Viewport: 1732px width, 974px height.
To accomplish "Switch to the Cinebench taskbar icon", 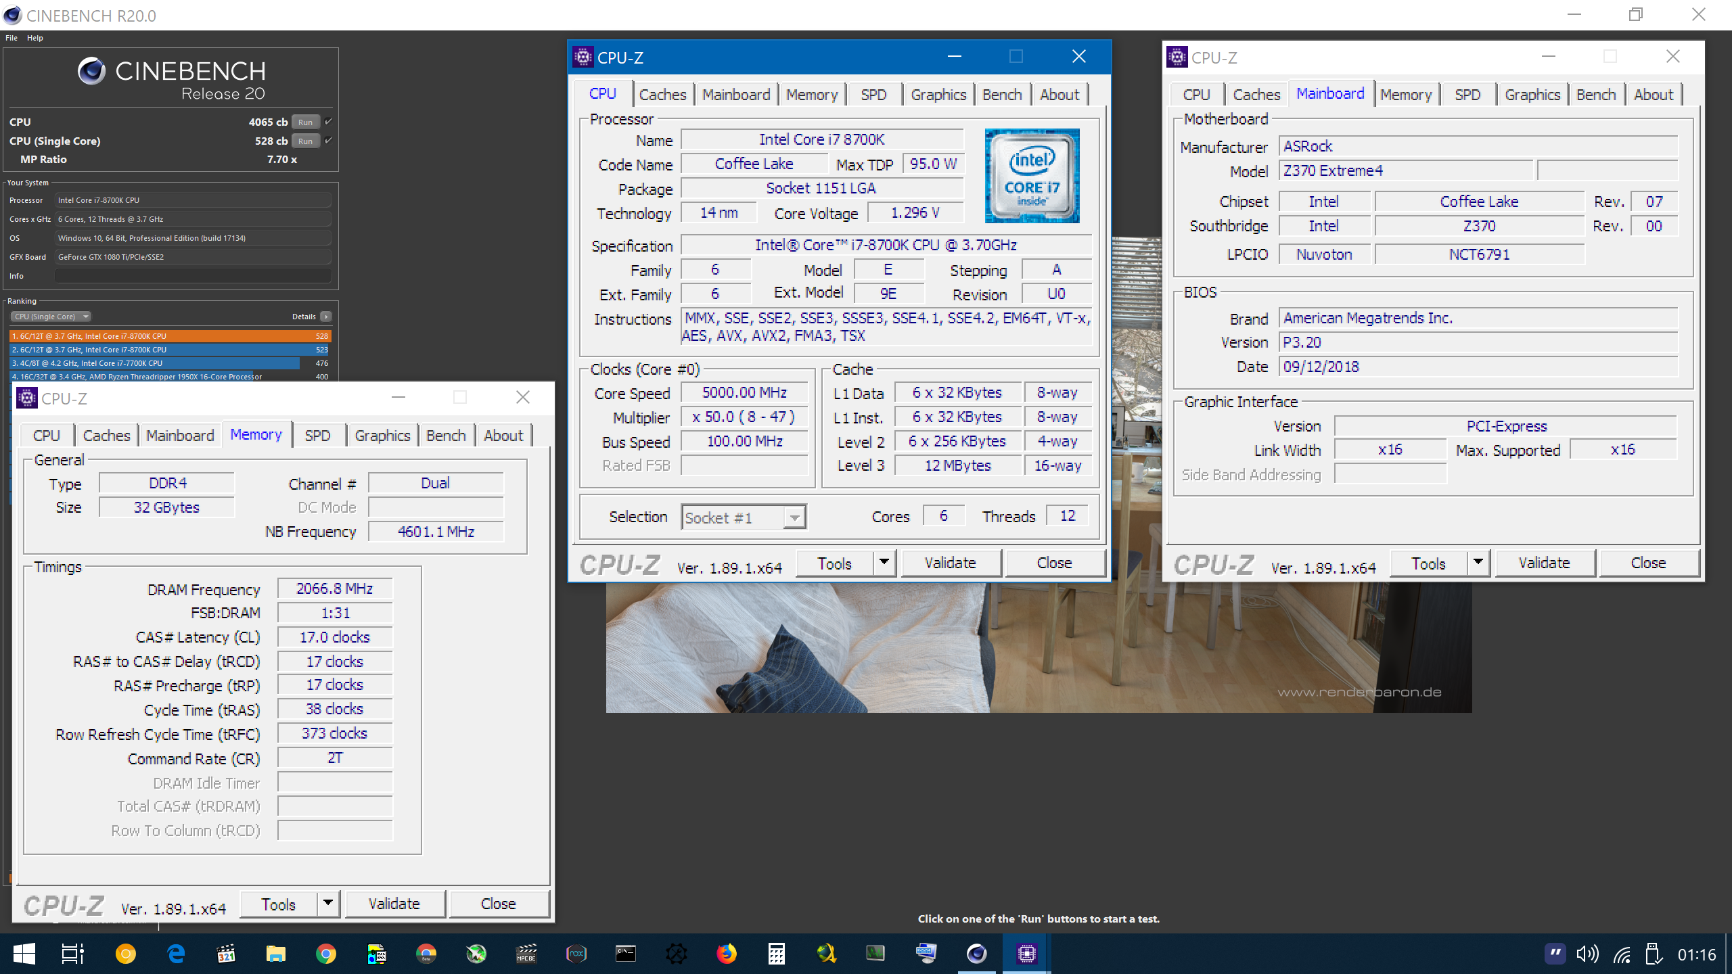I will point(976,954).
